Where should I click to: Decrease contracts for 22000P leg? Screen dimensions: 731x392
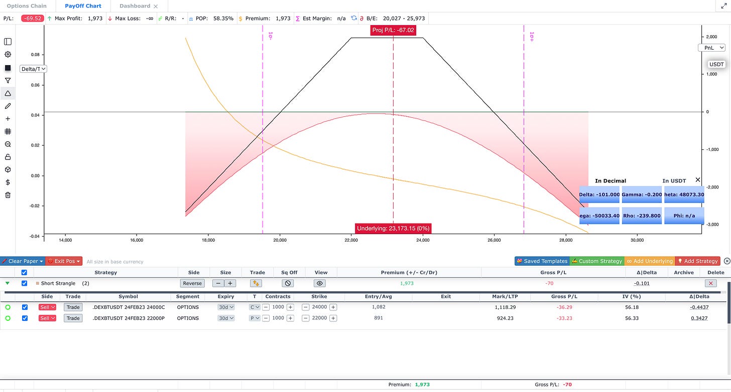(x=266, y=318)
